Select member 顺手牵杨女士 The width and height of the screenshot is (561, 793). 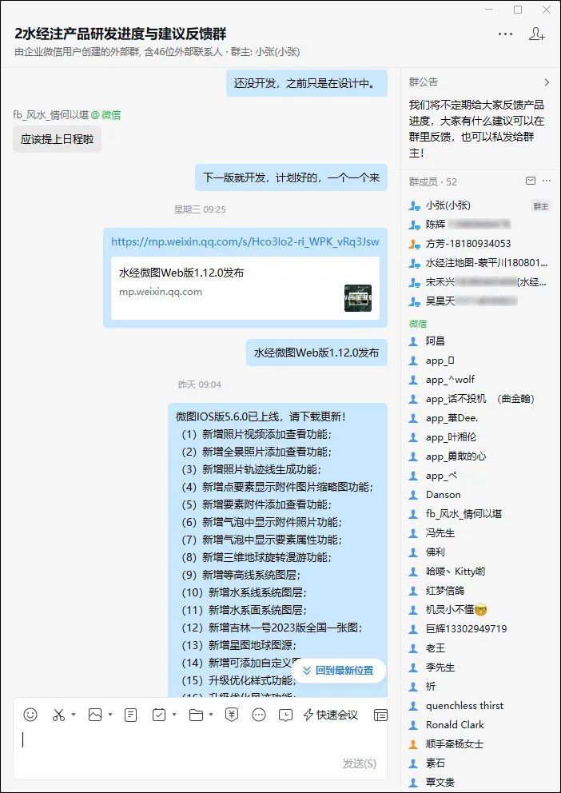point(480,744)
